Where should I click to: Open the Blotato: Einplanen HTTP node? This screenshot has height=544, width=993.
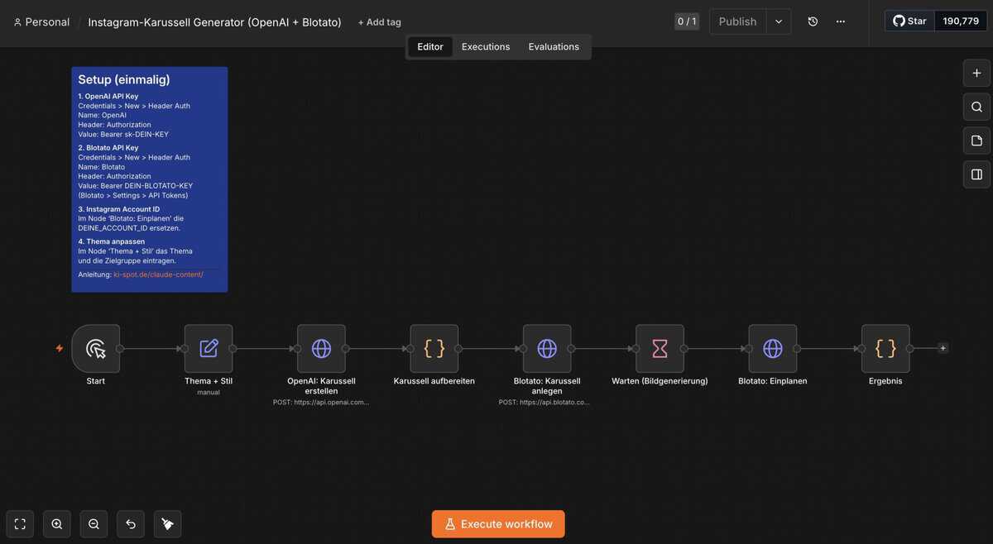[773, 349]
